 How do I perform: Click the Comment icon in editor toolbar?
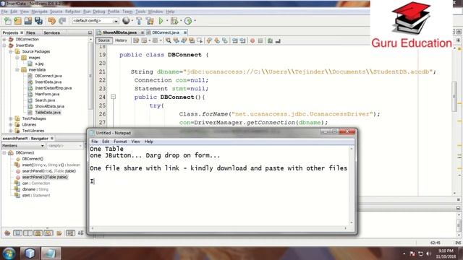click(270, 40)
